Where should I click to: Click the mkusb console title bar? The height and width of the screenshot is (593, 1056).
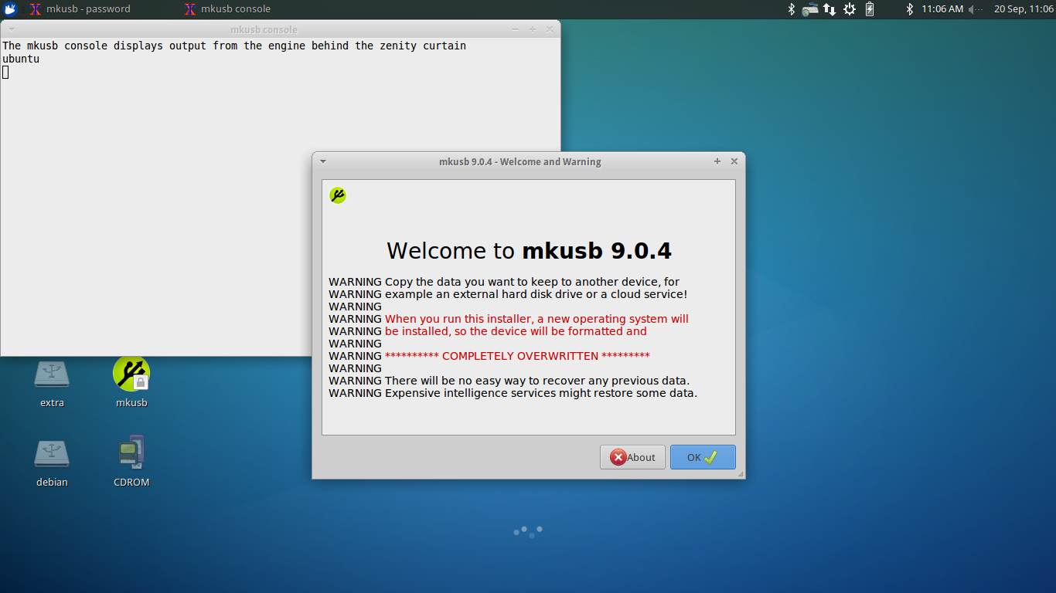point(264,29)
